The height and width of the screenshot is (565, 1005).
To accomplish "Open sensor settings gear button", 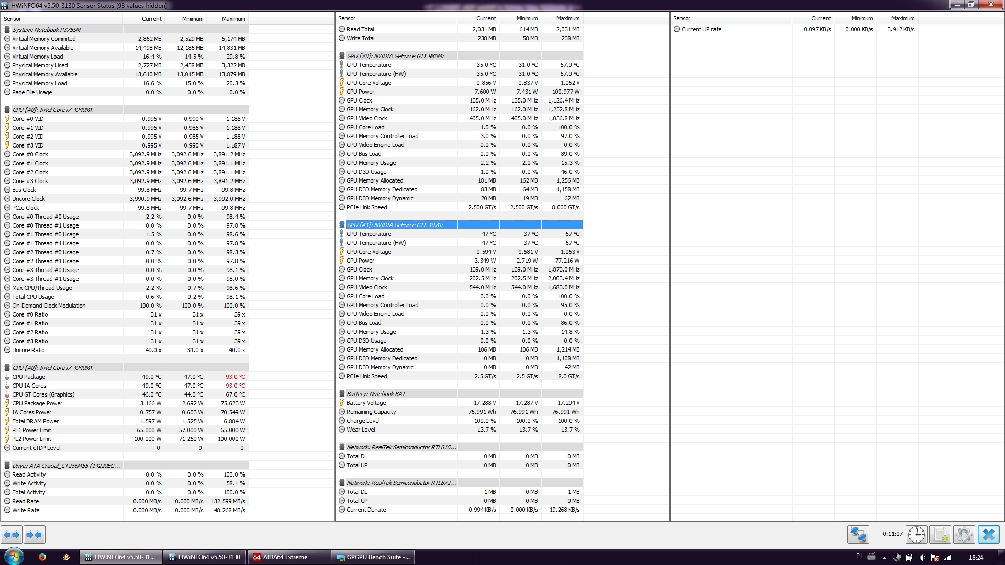I will coord(964,535).
